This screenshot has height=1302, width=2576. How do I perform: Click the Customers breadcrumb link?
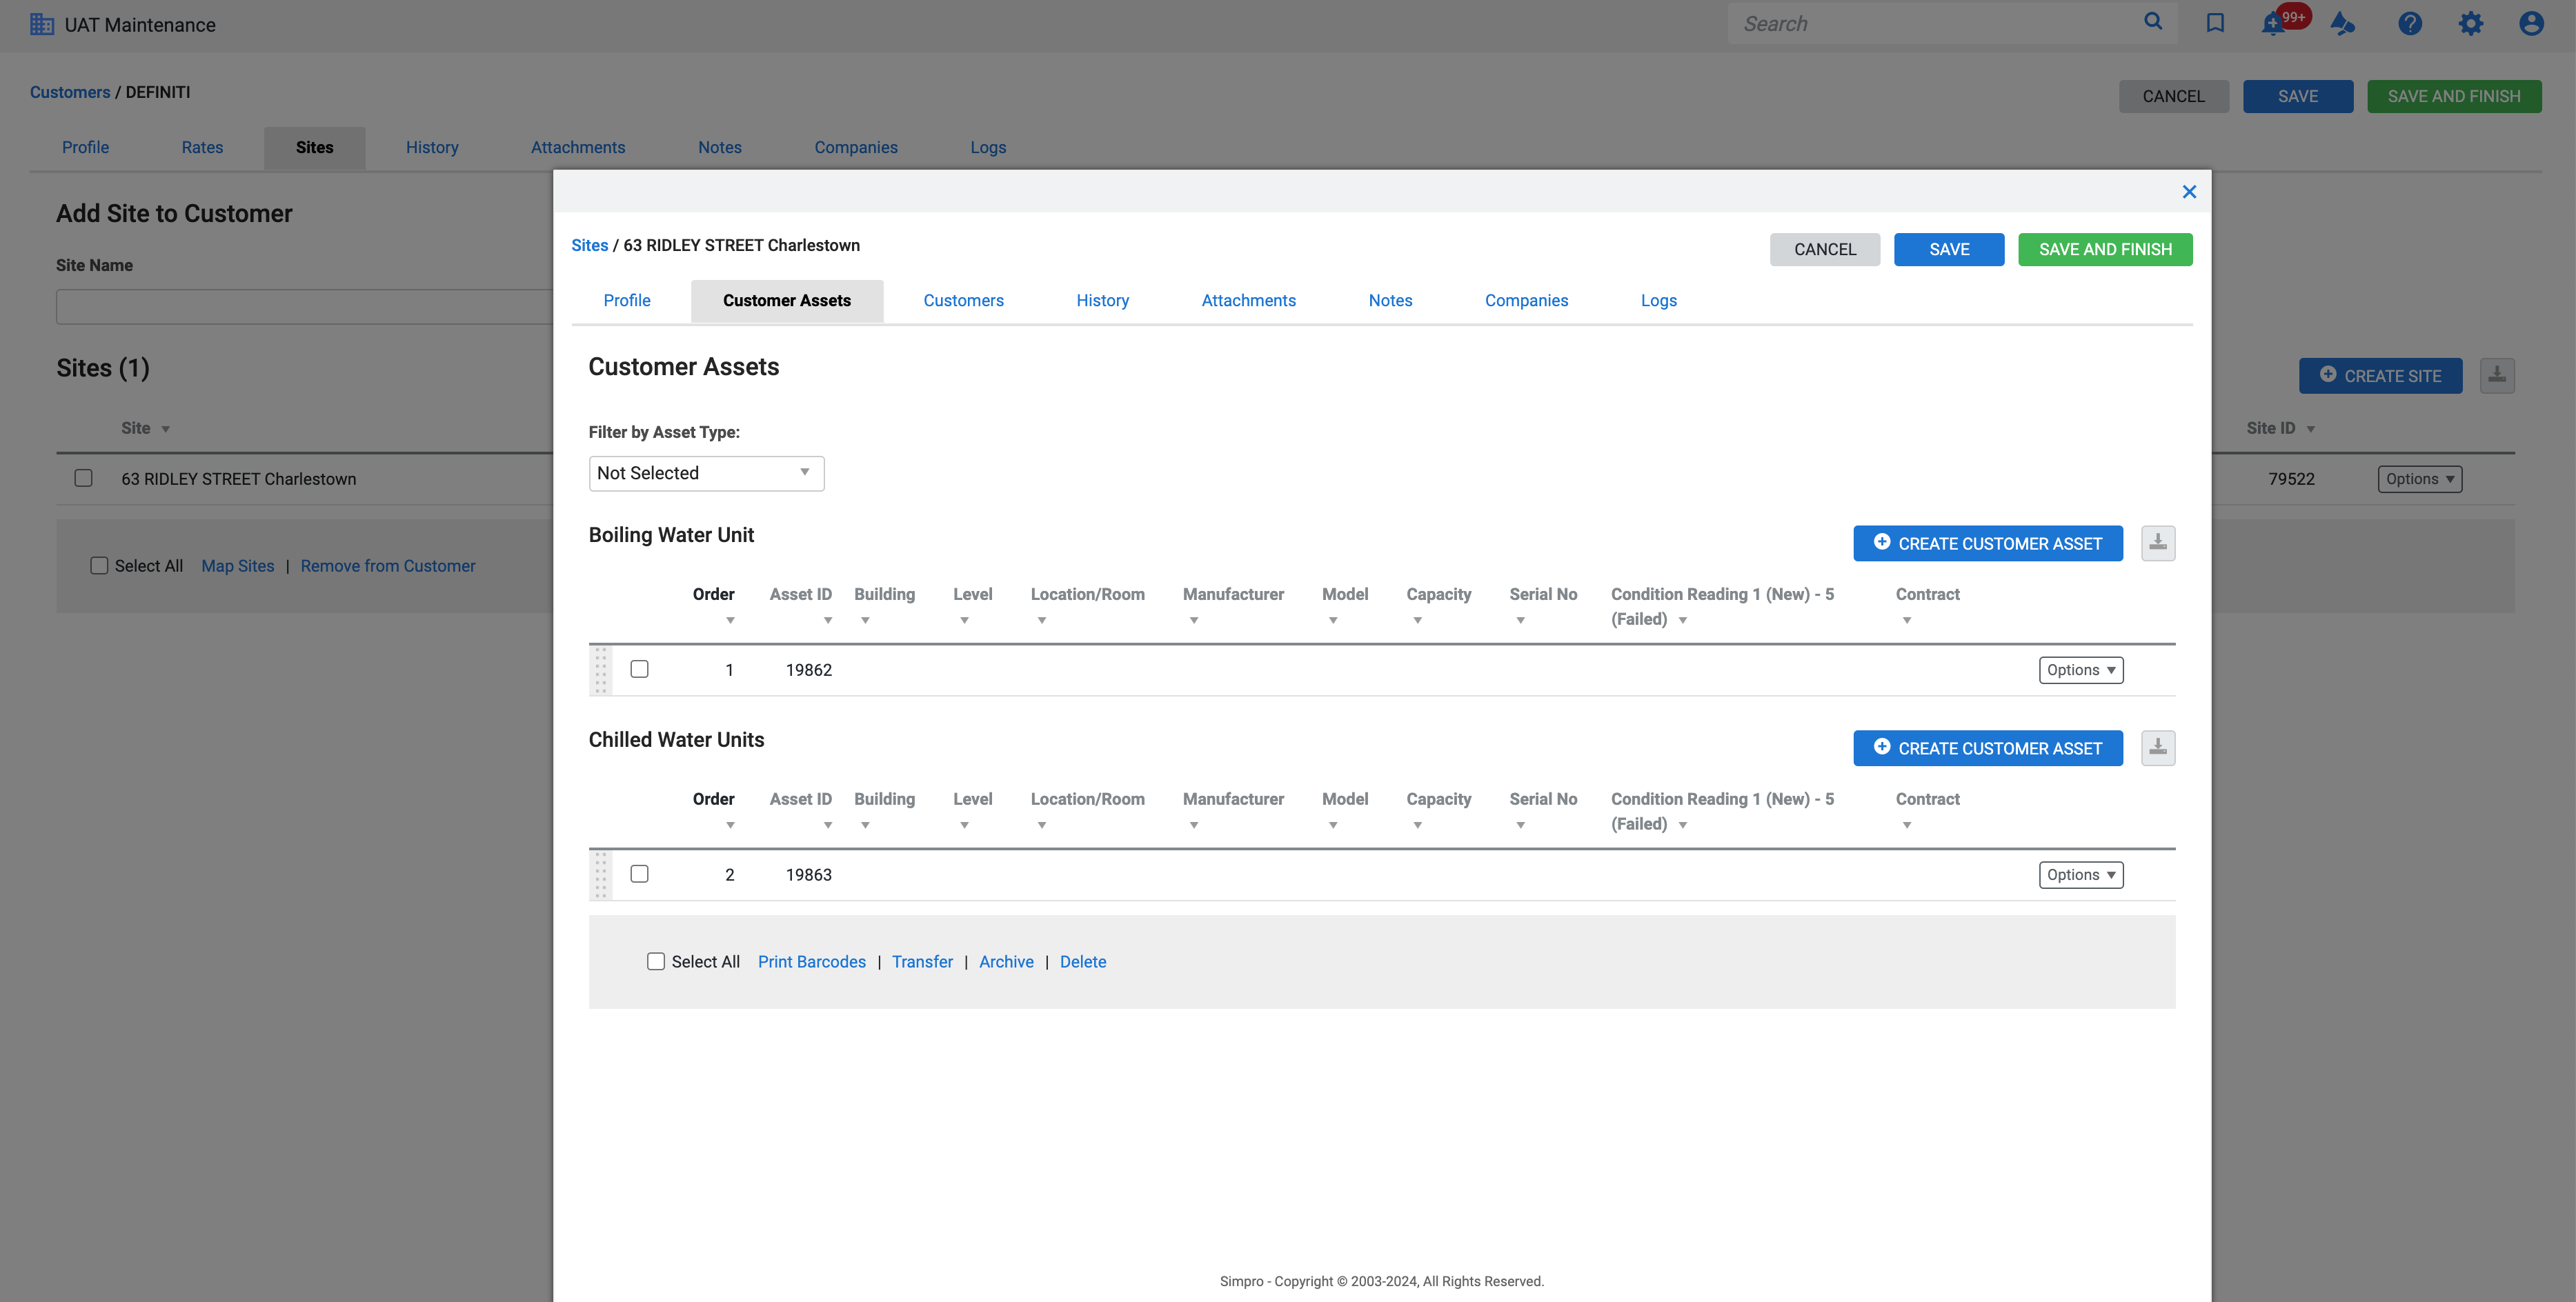(70, 92)
